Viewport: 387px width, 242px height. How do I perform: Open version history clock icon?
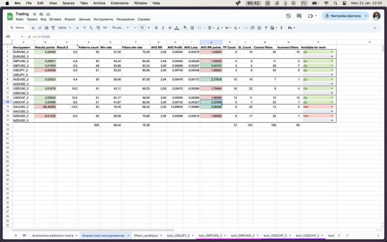[288, 16]
